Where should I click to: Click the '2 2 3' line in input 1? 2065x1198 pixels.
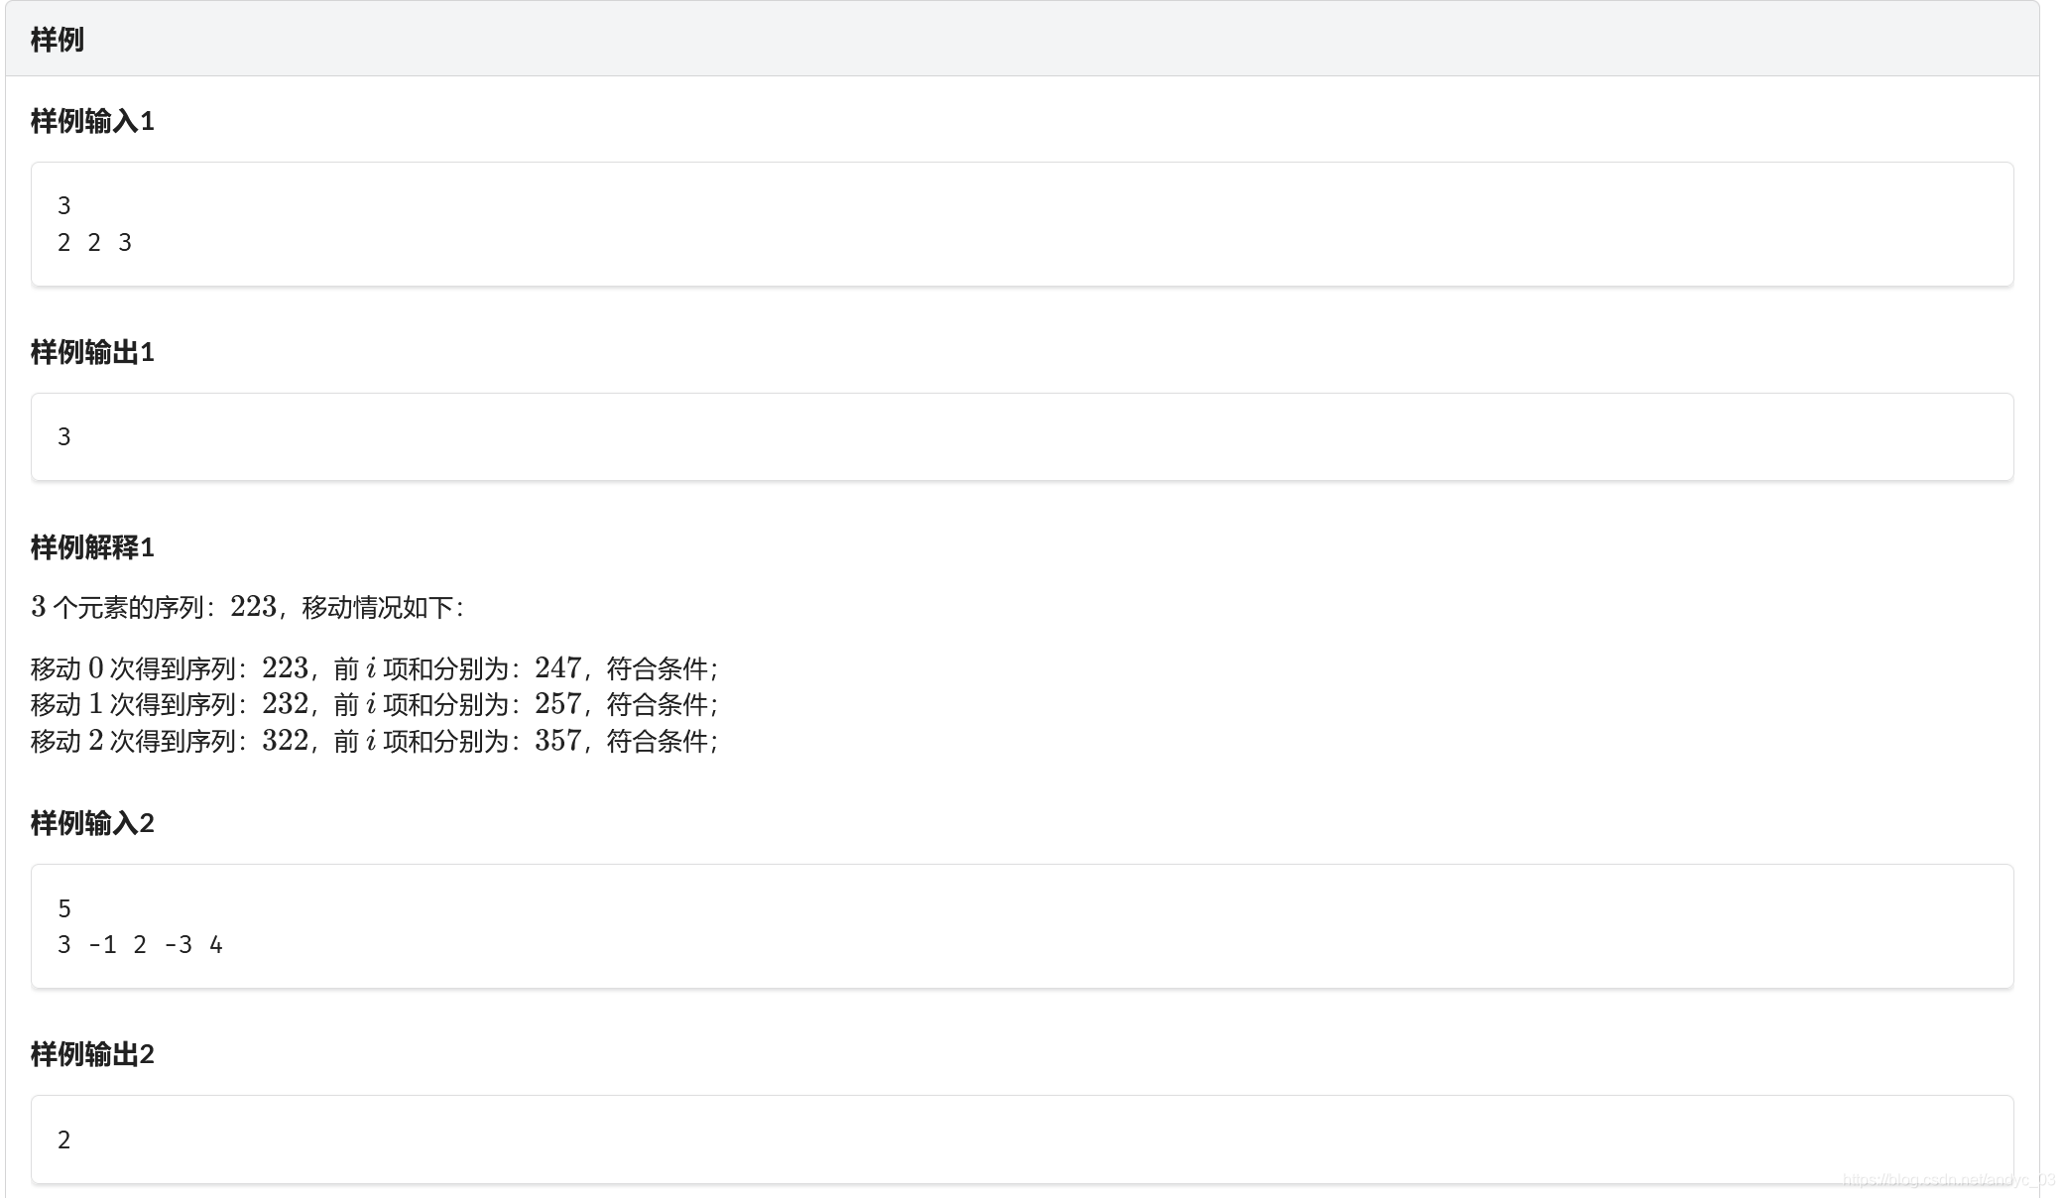[x=94, y=243]
